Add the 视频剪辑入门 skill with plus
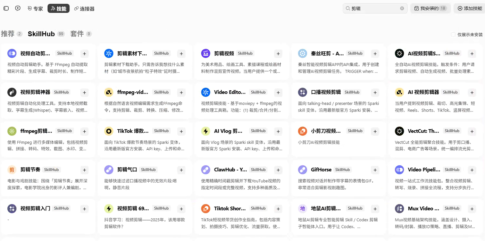This screenshot has height=241, width=485. (x=84, y=209)
